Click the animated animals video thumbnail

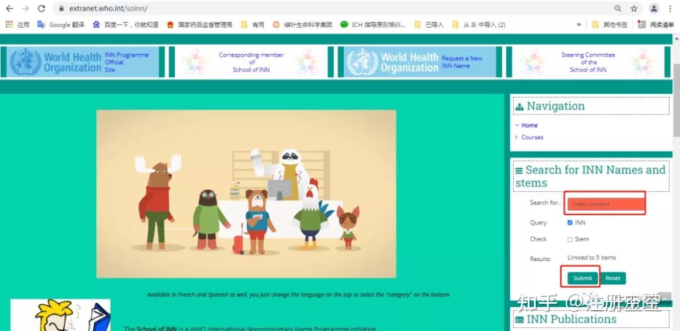tap(246, 194)
